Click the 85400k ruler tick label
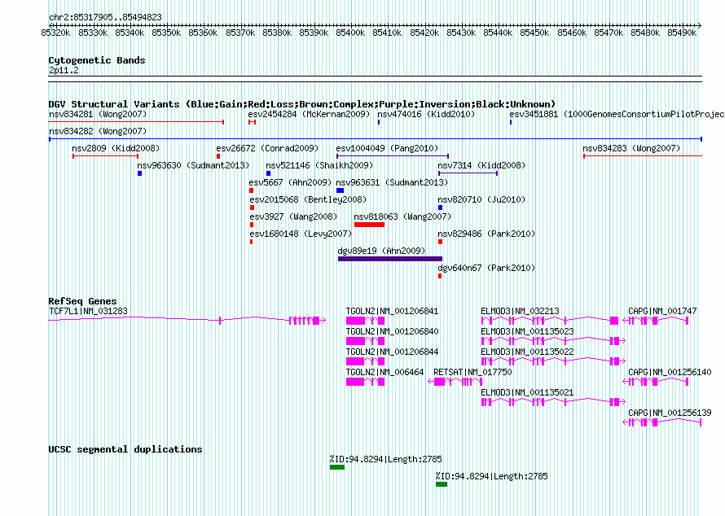Screen dimensions: 725x516 point(350,33)
